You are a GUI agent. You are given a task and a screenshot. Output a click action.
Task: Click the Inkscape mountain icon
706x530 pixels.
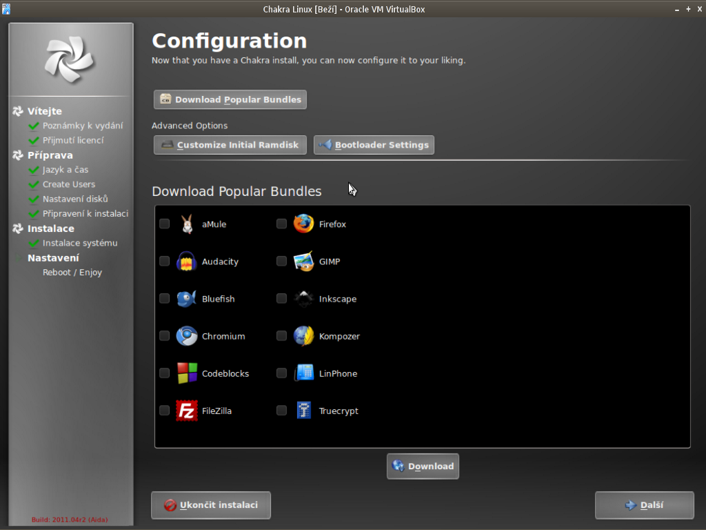pos(303,299)
